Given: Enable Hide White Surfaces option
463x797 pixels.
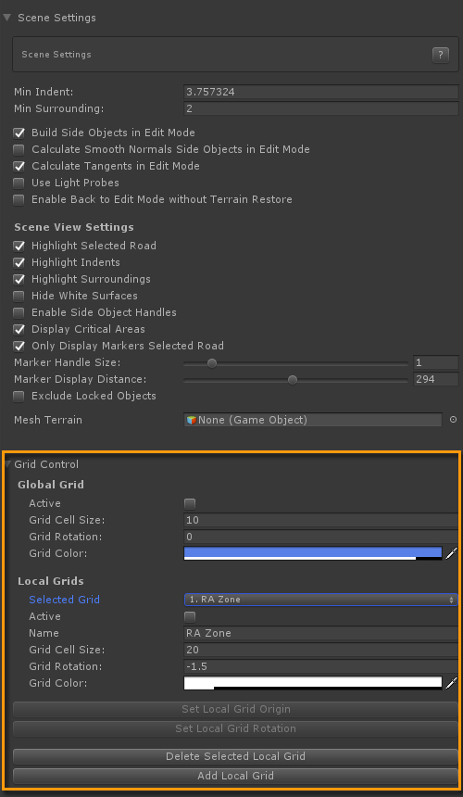Looking at the screenshot, I should pyautogui.click(x=19, y=297).
